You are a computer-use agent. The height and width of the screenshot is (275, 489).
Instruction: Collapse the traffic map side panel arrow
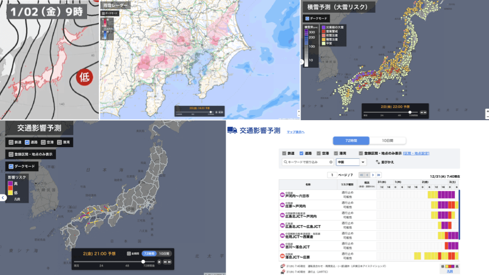pyautogui.click(x=3, y=197)
